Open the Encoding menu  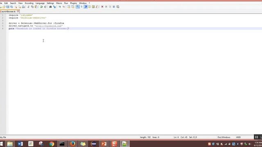[29, 3]
